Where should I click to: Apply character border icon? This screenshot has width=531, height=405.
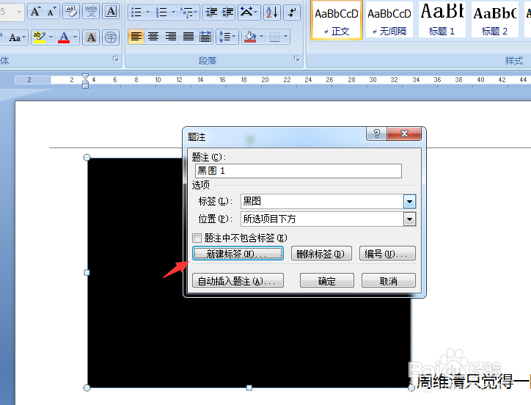pyautogui.click(x=111, y=12)
